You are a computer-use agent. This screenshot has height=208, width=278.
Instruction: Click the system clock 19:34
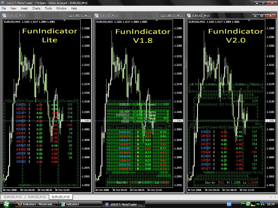(x=271, y=204)
